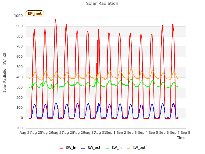Click the 800 y-axis tick label

tap(20, 36)
